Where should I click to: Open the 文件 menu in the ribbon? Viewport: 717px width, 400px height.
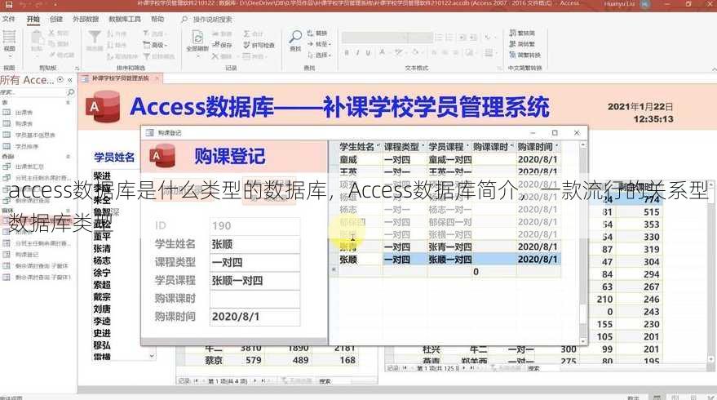coord(8,20)
